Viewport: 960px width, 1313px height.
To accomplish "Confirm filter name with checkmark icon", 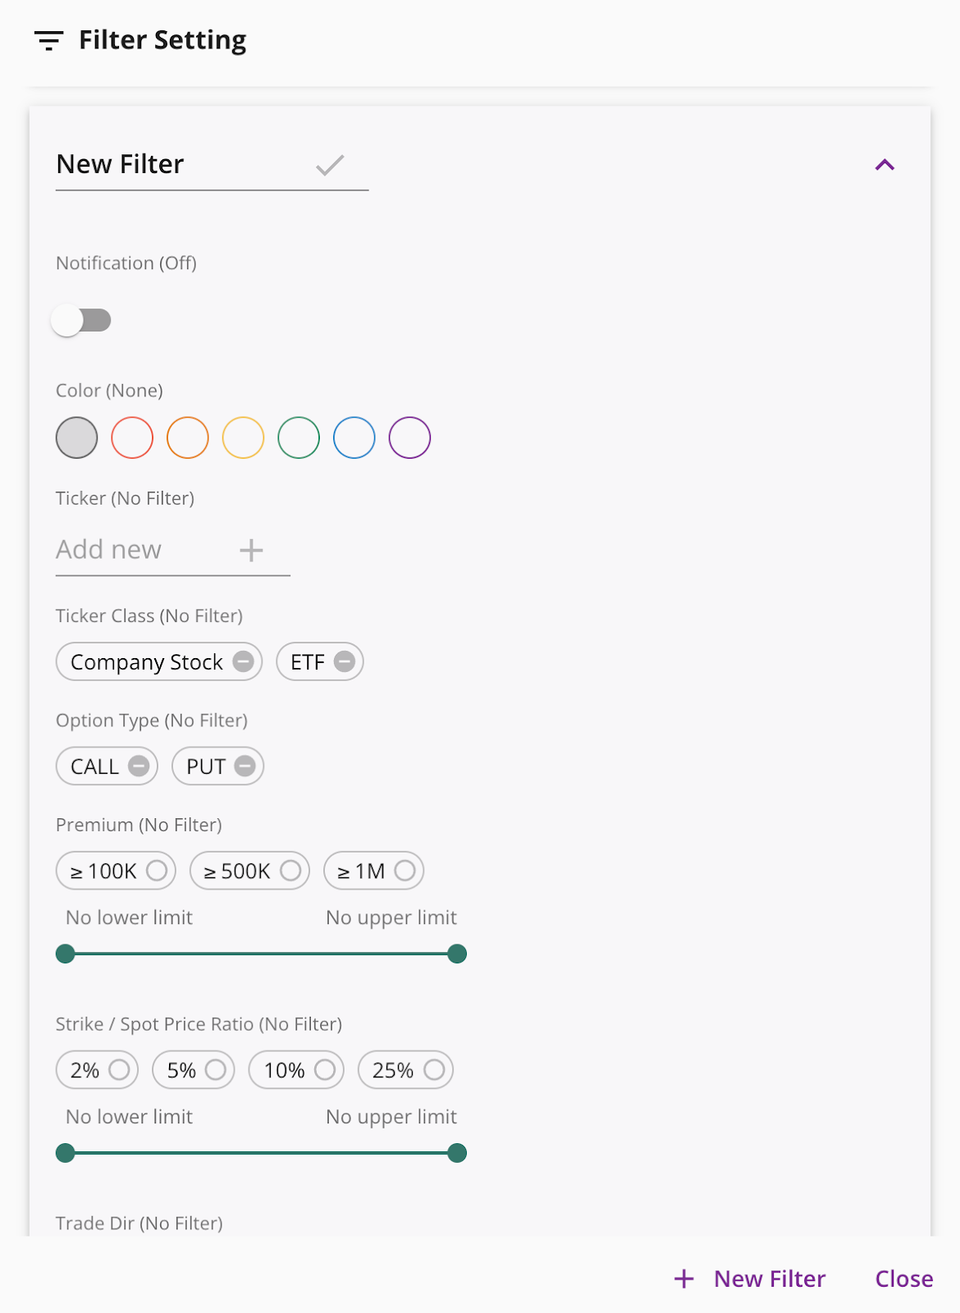I will point(330,165).
